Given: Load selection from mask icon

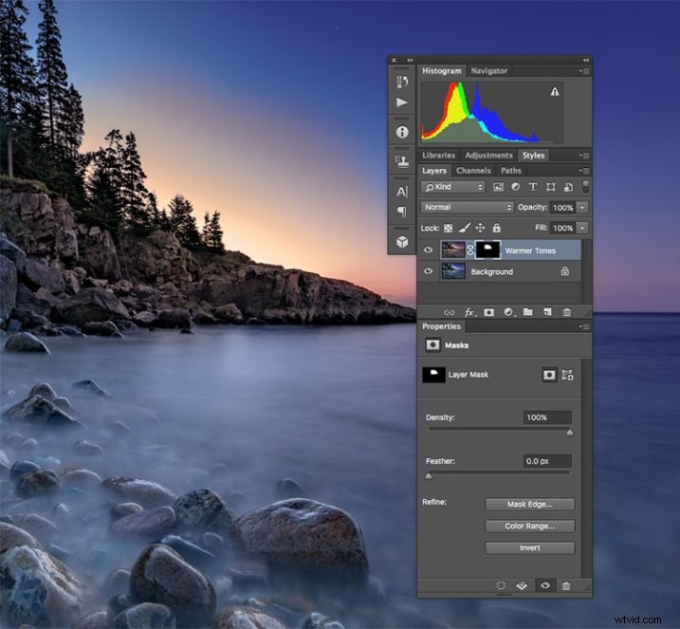Looking at the screenshot, I should pyautogui.click(x=501, y=585).
